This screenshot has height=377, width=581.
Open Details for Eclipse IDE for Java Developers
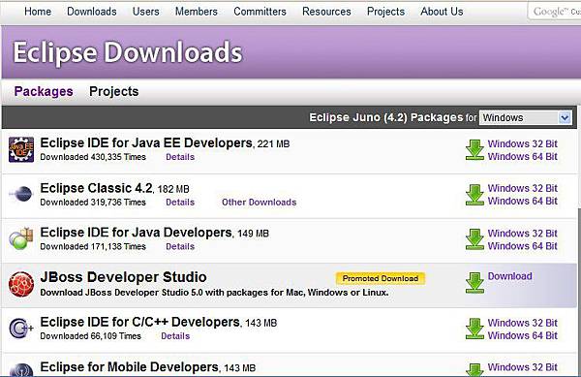coord(180,247)
